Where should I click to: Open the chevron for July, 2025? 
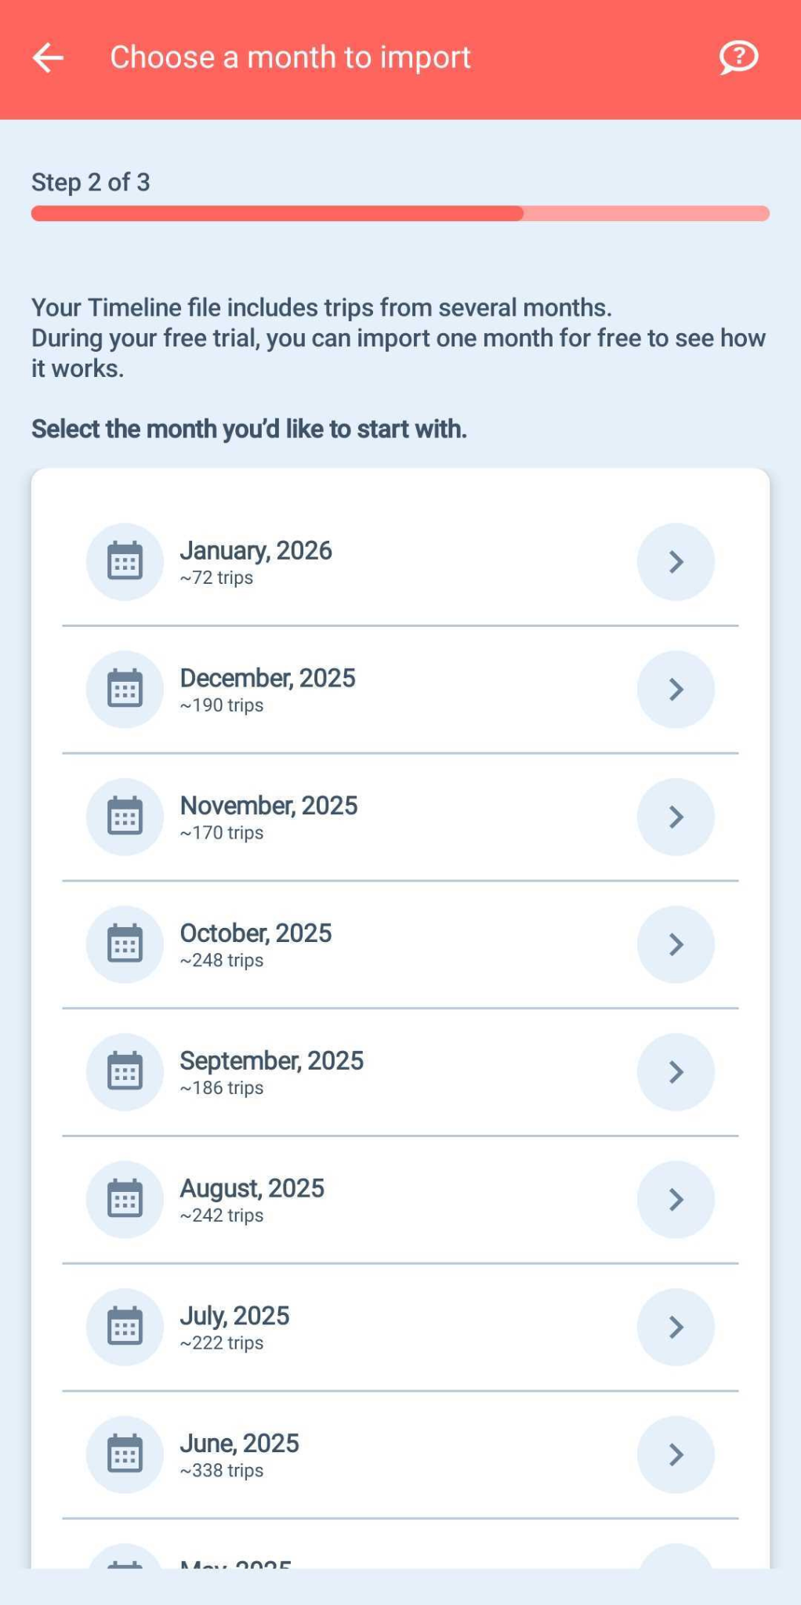676,1327
